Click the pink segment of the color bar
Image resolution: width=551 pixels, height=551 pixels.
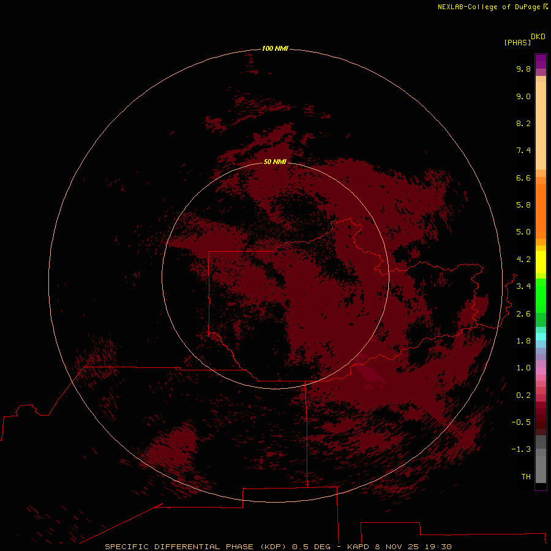[541, 371]
